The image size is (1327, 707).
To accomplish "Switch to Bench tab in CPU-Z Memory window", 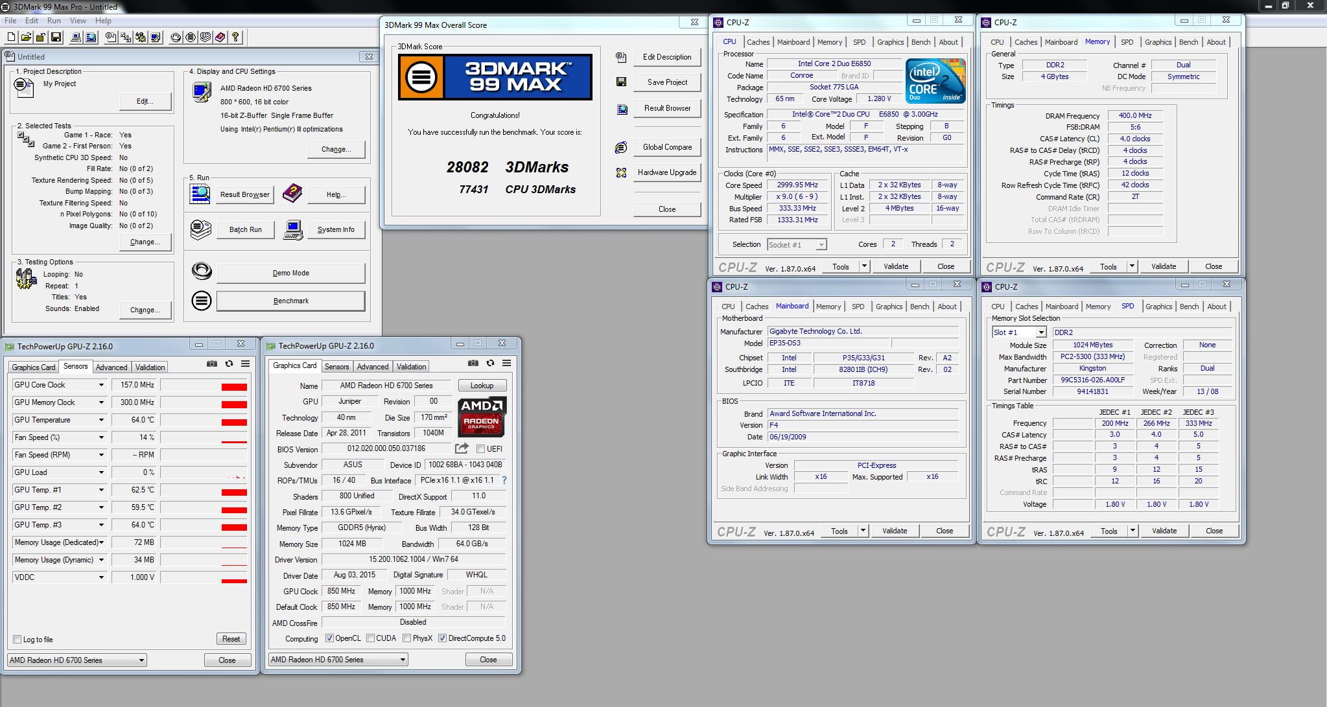I will coord(1188,42).
